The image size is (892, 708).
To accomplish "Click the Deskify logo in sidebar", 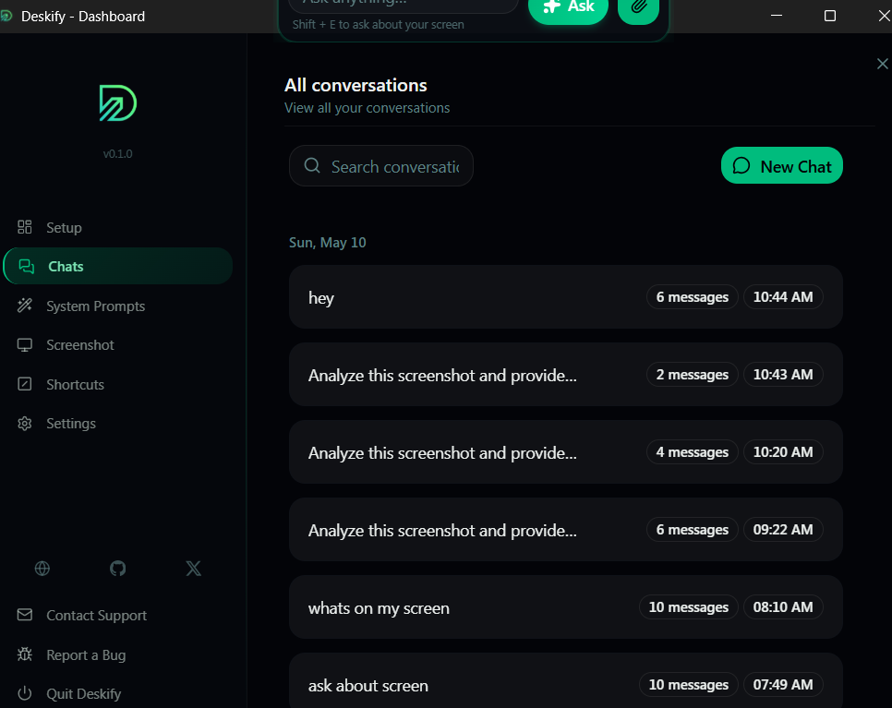I will [x=118, y=103].
